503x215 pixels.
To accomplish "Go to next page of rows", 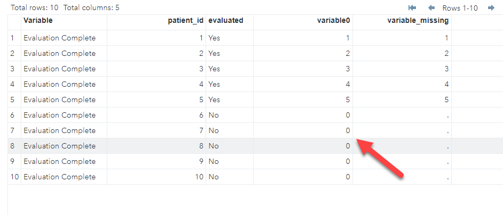I will coord(491,8).
